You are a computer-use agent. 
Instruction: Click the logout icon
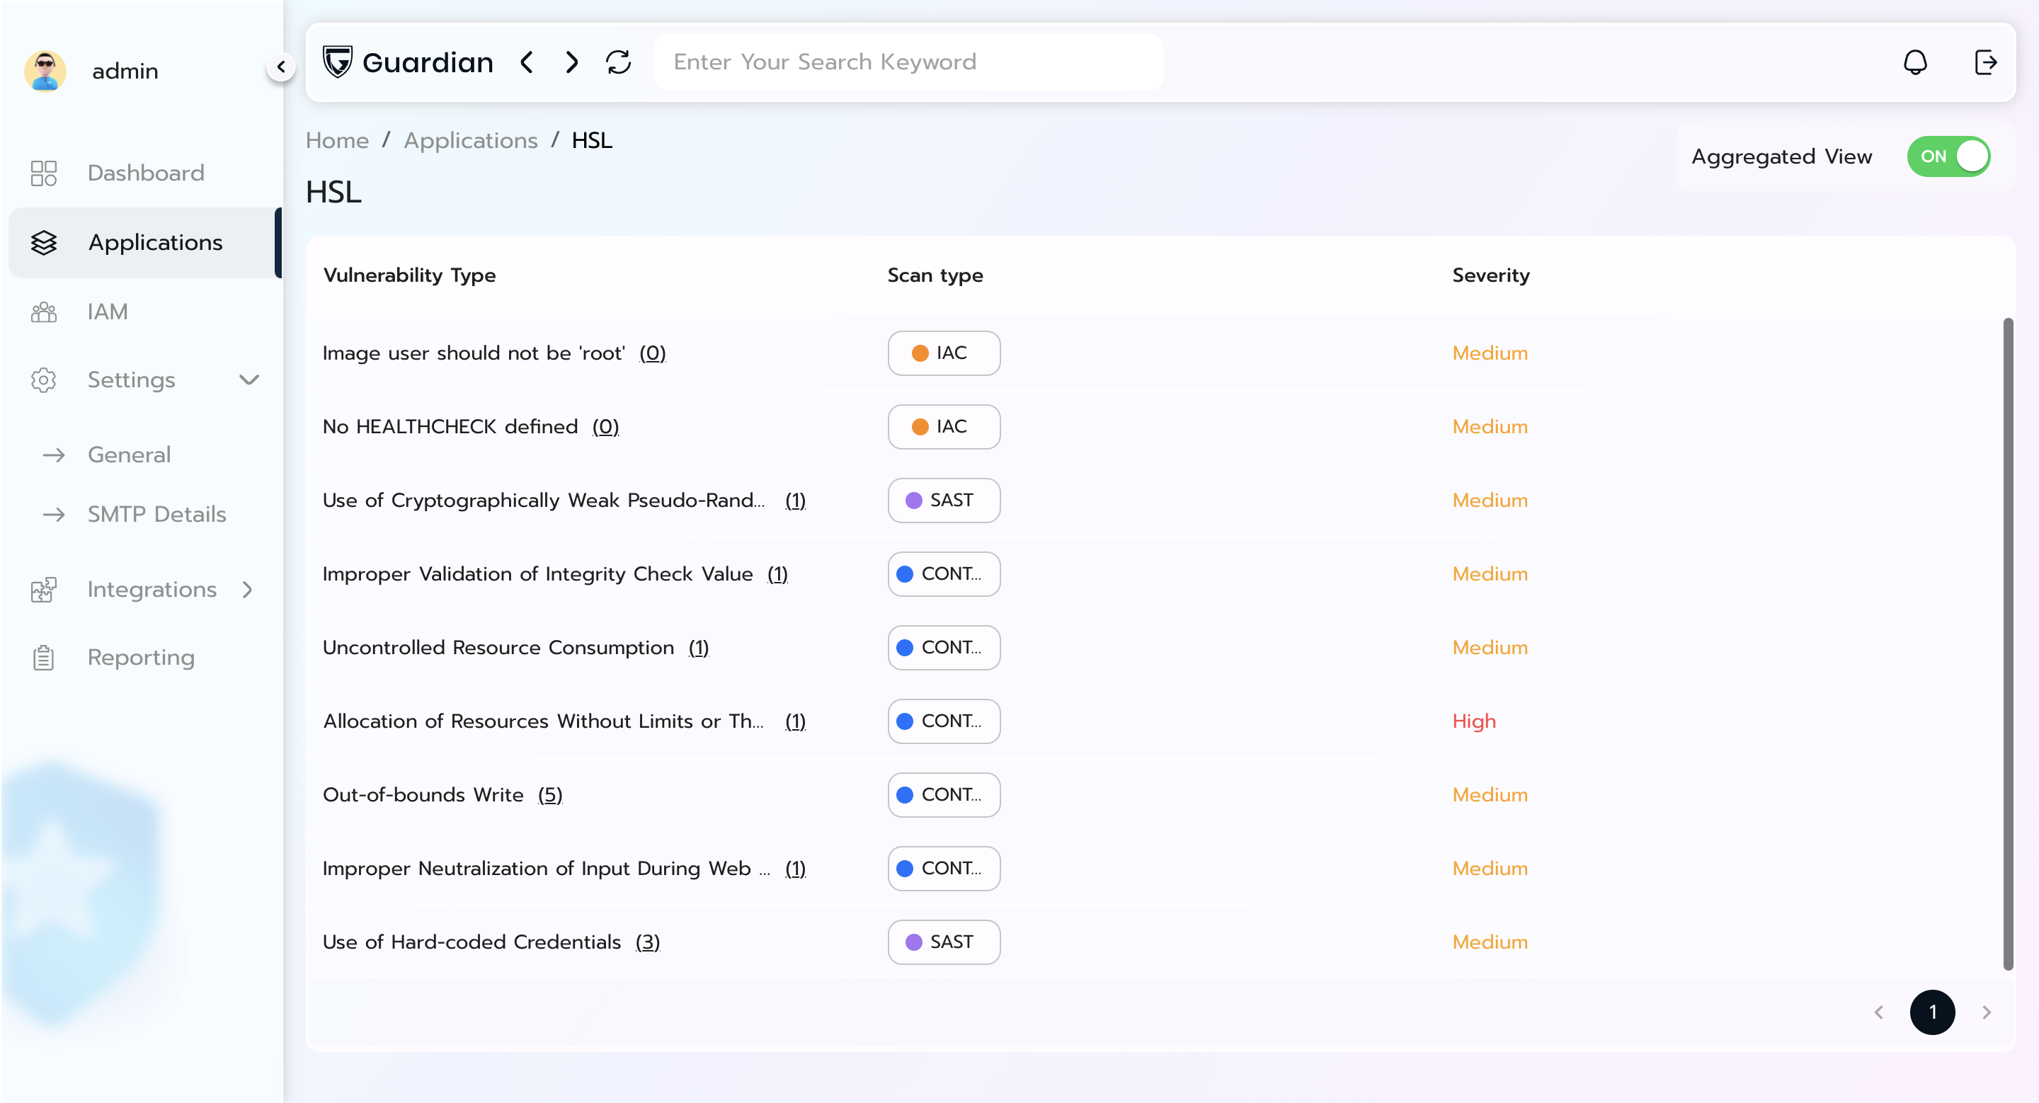coord(1985,62)
